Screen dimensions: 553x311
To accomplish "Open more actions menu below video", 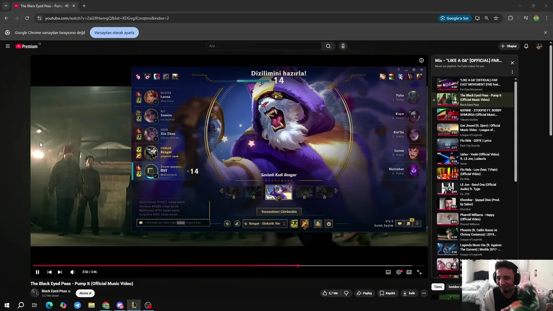I will click(424, 293).
